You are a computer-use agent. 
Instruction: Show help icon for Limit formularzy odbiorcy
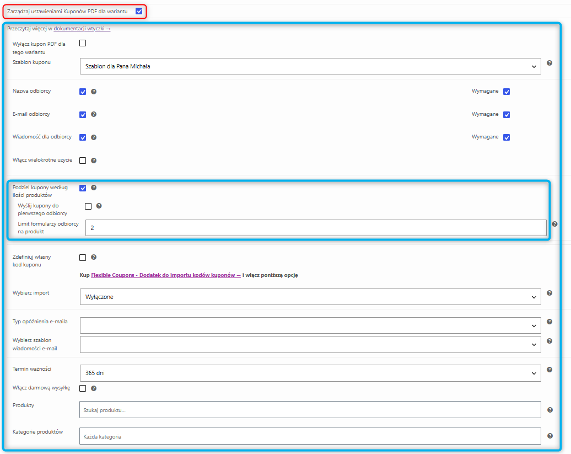coord(554,224)
